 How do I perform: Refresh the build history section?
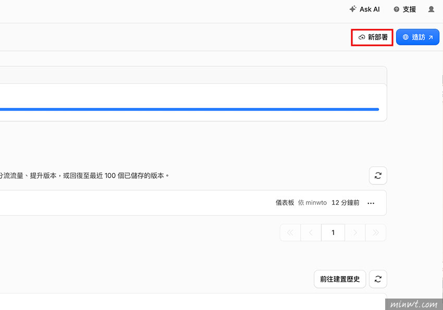378,279
